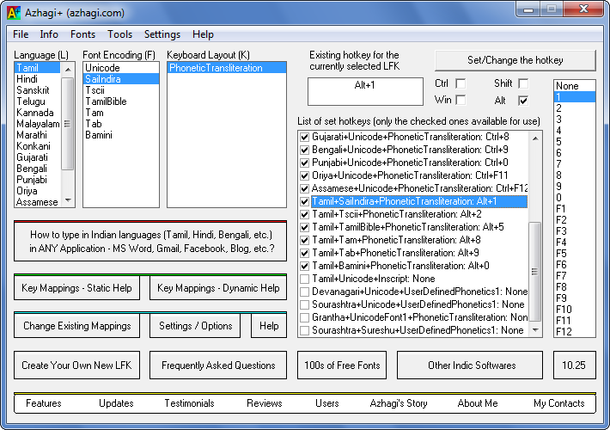
Task: Select Malayalam in Language list
Action: click(x=37, y=124)
